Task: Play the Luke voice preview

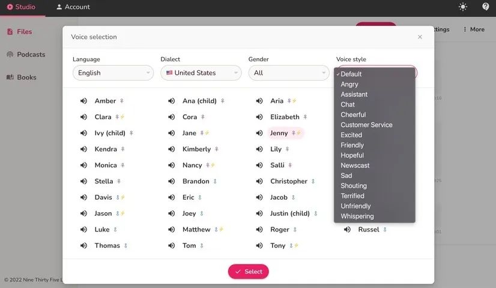Action: pos(83,230)
